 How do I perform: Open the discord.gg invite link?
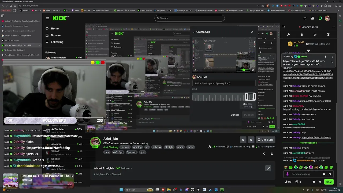(x=301, y=61)
